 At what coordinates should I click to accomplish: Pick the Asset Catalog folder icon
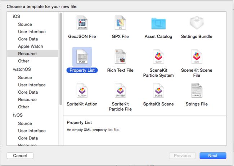point(158,23)
